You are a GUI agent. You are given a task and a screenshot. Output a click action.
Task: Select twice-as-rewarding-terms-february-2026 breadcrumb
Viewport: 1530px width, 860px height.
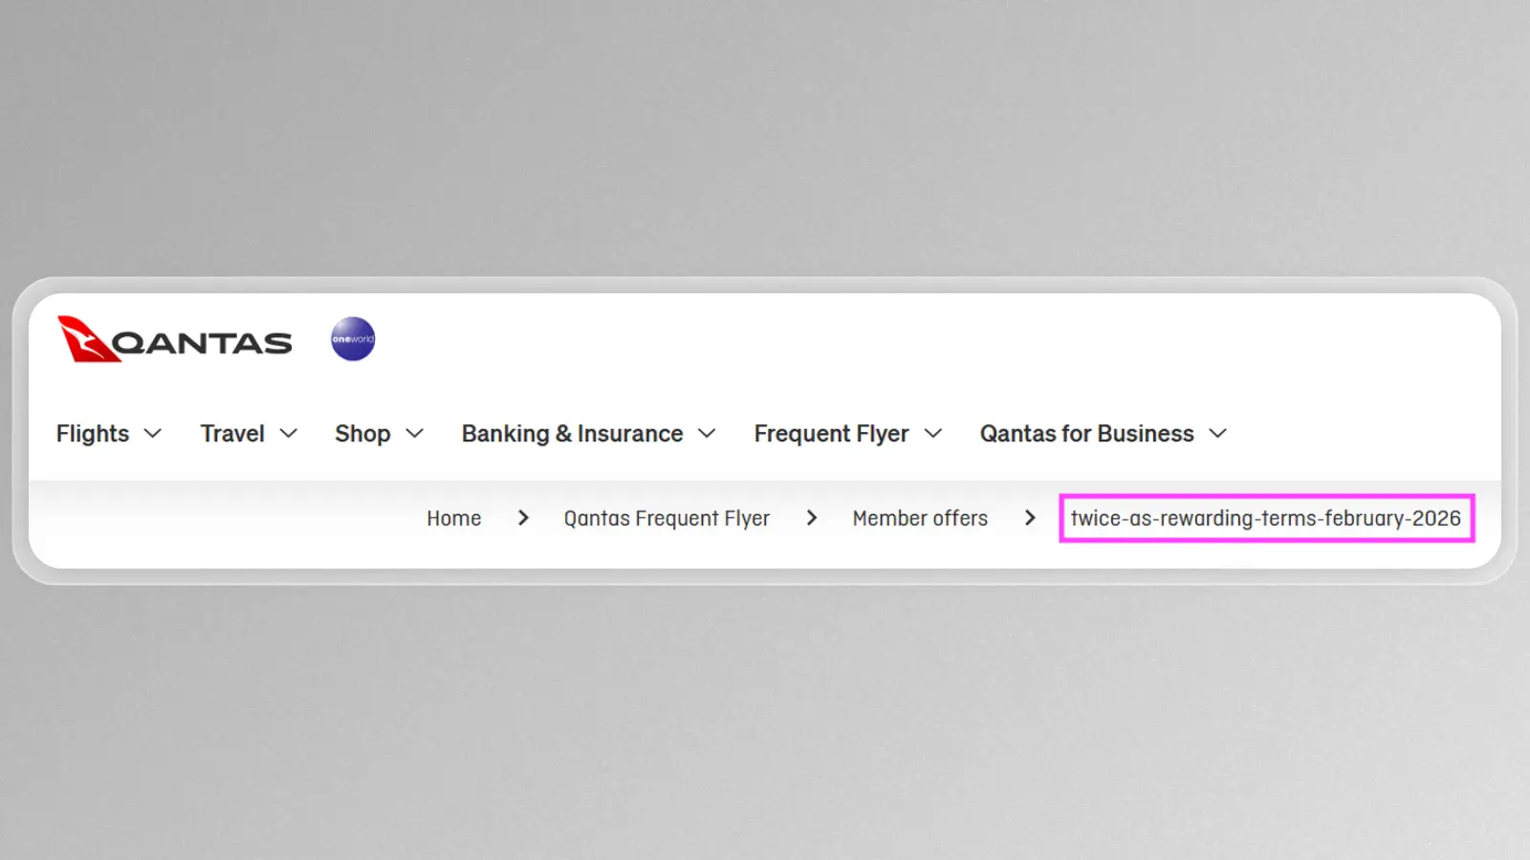(1266, 518)
